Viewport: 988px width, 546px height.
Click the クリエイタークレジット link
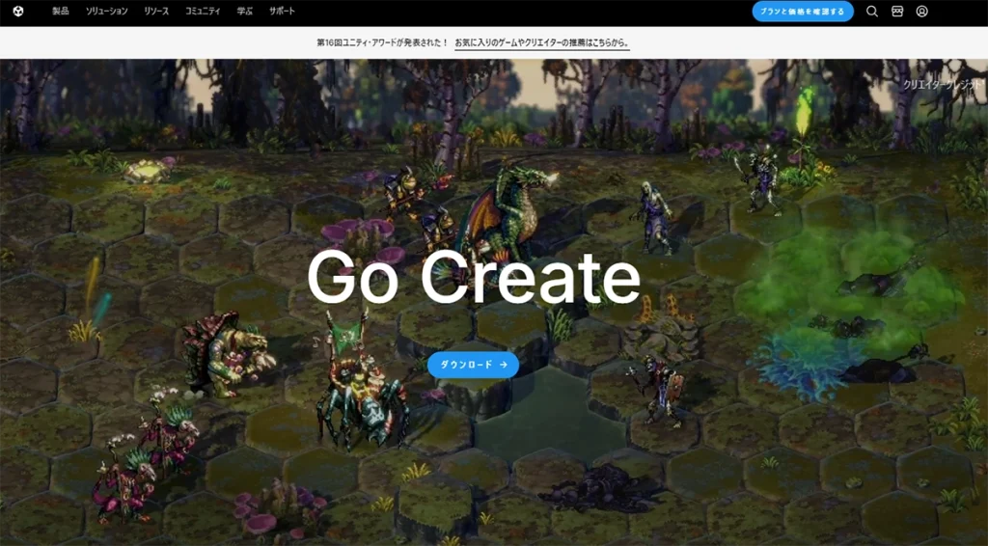pos(942,84)
